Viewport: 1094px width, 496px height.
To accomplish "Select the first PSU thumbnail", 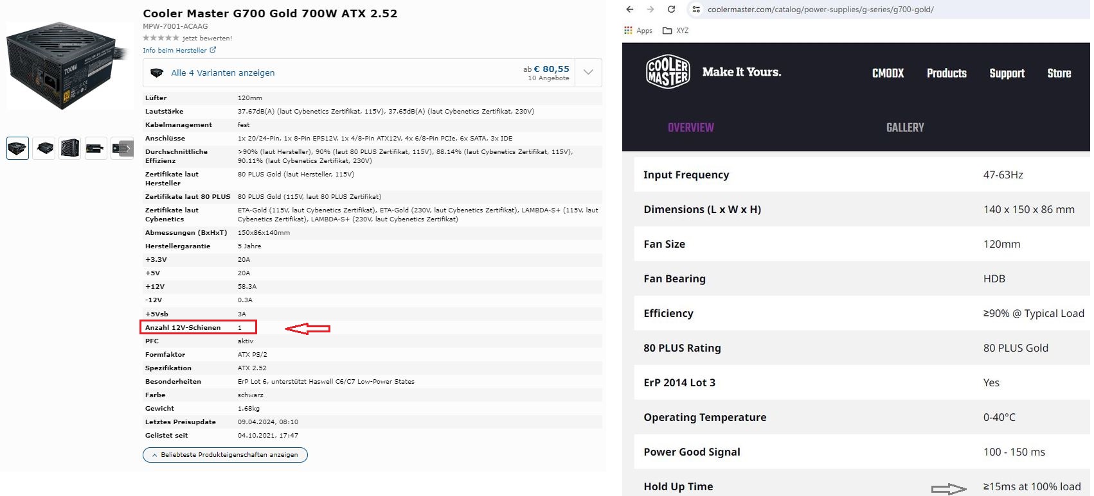I will pyautogui.click(x=17, y=148).
